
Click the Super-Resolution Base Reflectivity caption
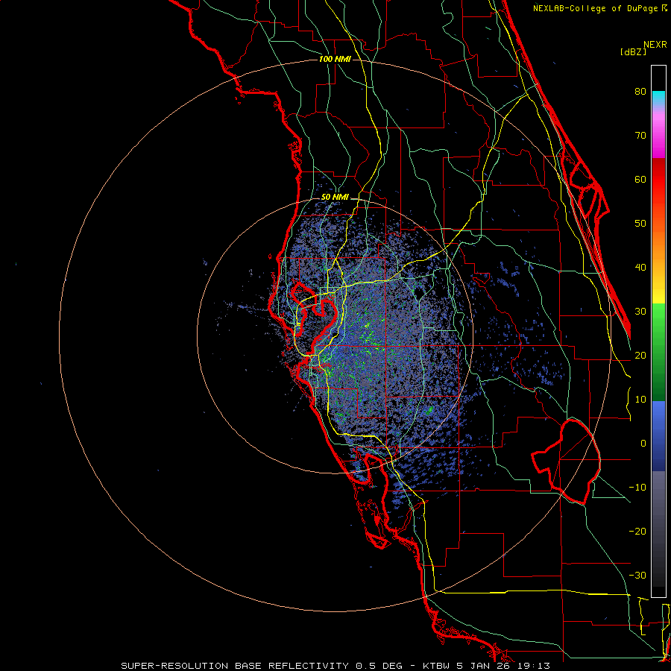tap(335, 666)
